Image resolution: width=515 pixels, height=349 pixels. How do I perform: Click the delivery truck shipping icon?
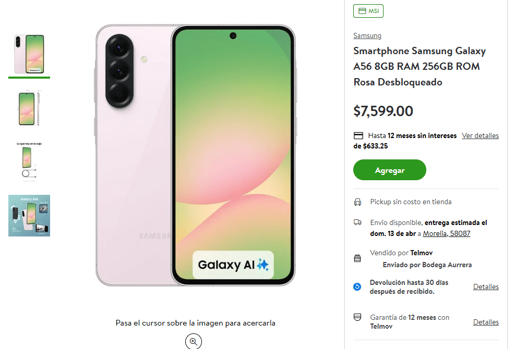point(357,222)
